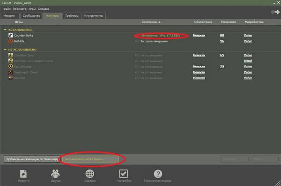Open the Справка menu

(x=44, y=9)
